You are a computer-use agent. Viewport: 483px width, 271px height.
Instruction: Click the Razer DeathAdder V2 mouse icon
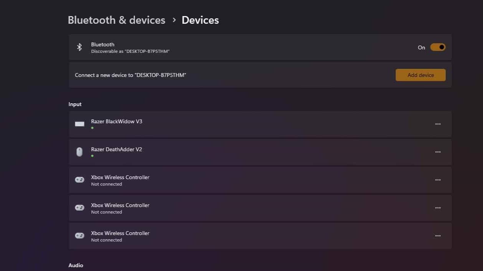79,152
